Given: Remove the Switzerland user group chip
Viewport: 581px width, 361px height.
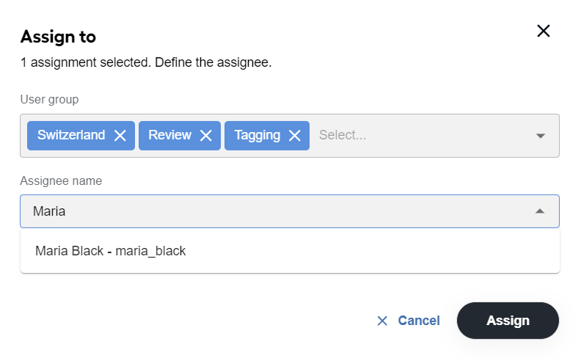Looking at the screenshot, I should point(120,136).
